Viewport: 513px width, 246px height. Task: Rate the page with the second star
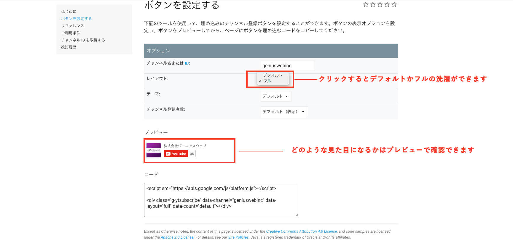point(373,4)
